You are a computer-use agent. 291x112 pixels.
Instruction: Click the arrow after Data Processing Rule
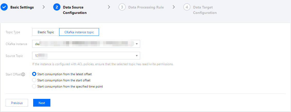(x=174, y=7)
